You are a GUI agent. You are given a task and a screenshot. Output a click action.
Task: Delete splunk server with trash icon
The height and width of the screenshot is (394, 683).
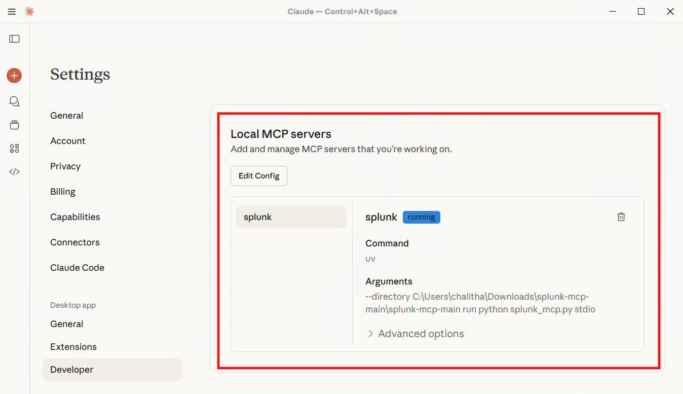pyautogui.click(x=621, y=217)
